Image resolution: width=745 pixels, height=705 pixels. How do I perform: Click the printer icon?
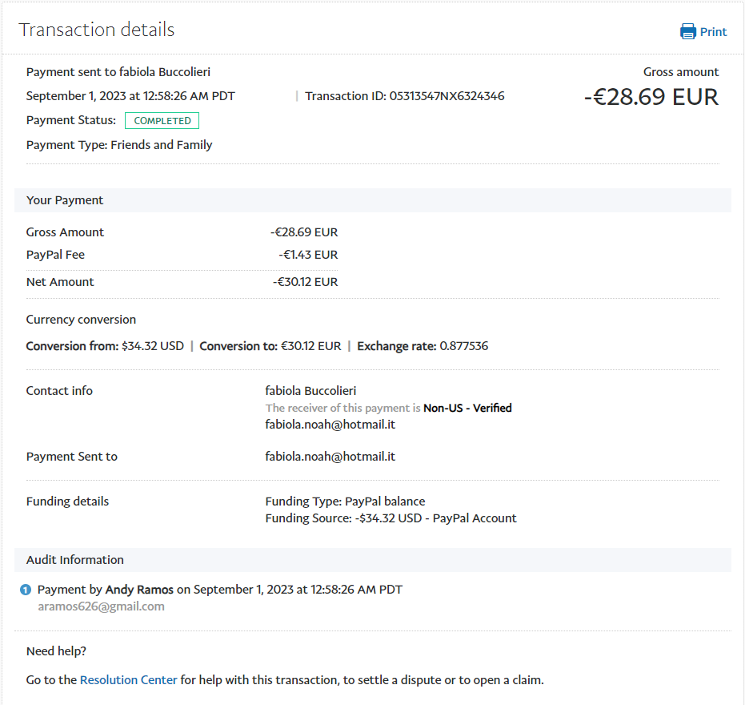[687, 32]
